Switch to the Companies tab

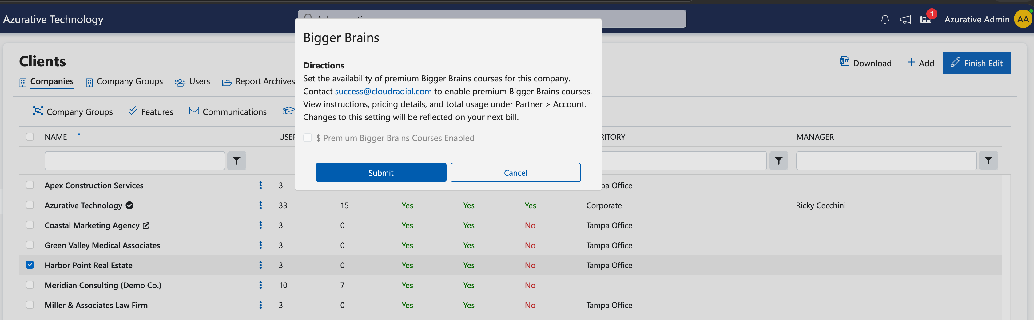coord(46,81)
